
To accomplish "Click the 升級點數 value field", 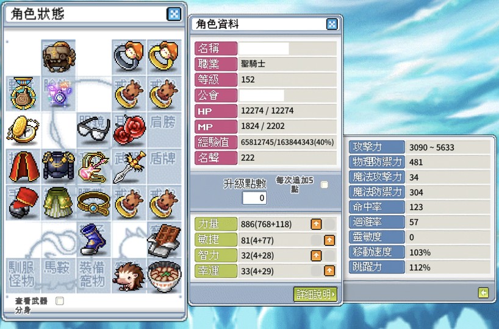I will (254, 198).
